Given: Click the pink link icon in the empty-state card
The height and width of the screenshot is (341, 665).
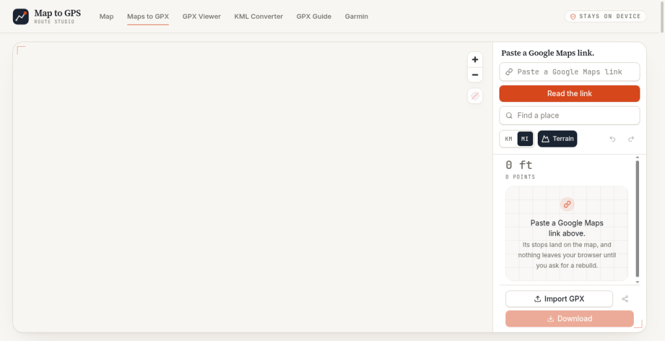Looking at the screenshot, I should (567, 205).
